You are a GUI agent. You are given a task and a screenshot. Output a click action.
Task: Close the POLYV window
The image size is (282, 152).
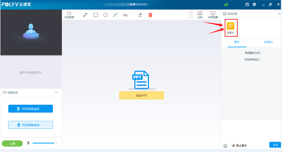pyautogui.click(x=278, y=4)
